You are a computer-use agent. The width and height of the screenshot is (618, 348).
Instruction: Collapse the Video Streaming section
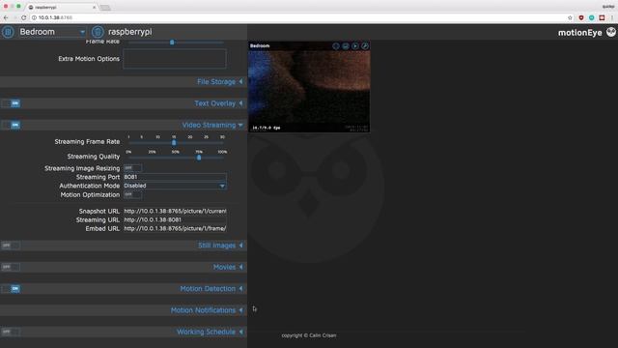tap(212, 125)
